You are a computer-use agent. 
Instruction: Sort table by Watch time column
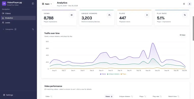click(x=174, y=96)
